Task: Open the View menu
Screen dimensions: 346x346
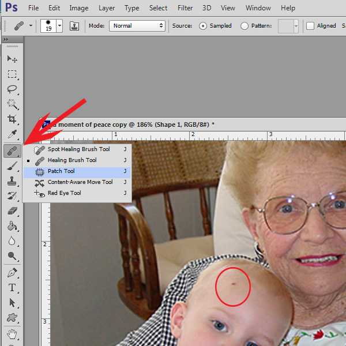Action: pos(228,8)
